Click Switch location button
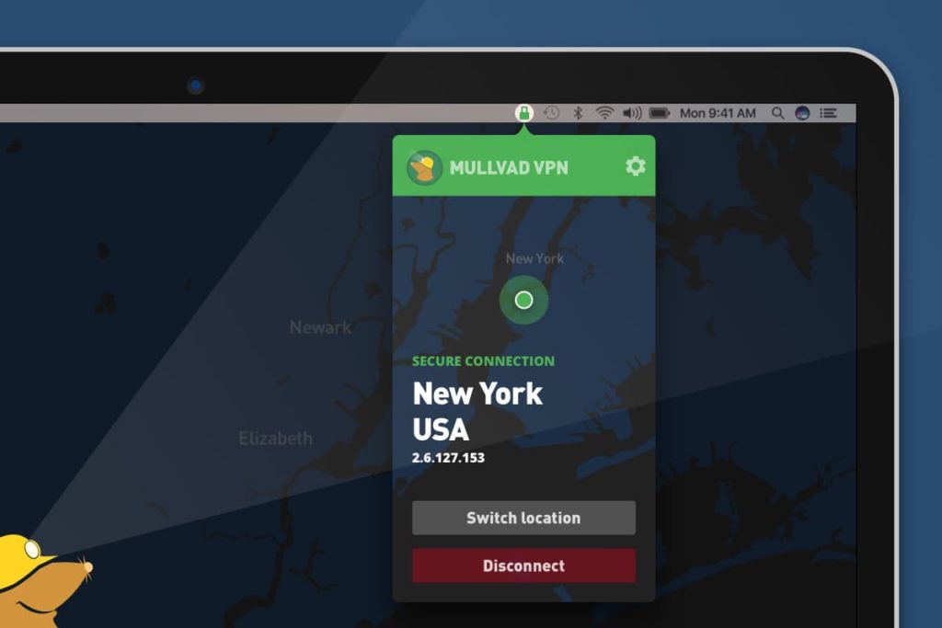This screenshot has height=628, width=942. click(523, 518)
